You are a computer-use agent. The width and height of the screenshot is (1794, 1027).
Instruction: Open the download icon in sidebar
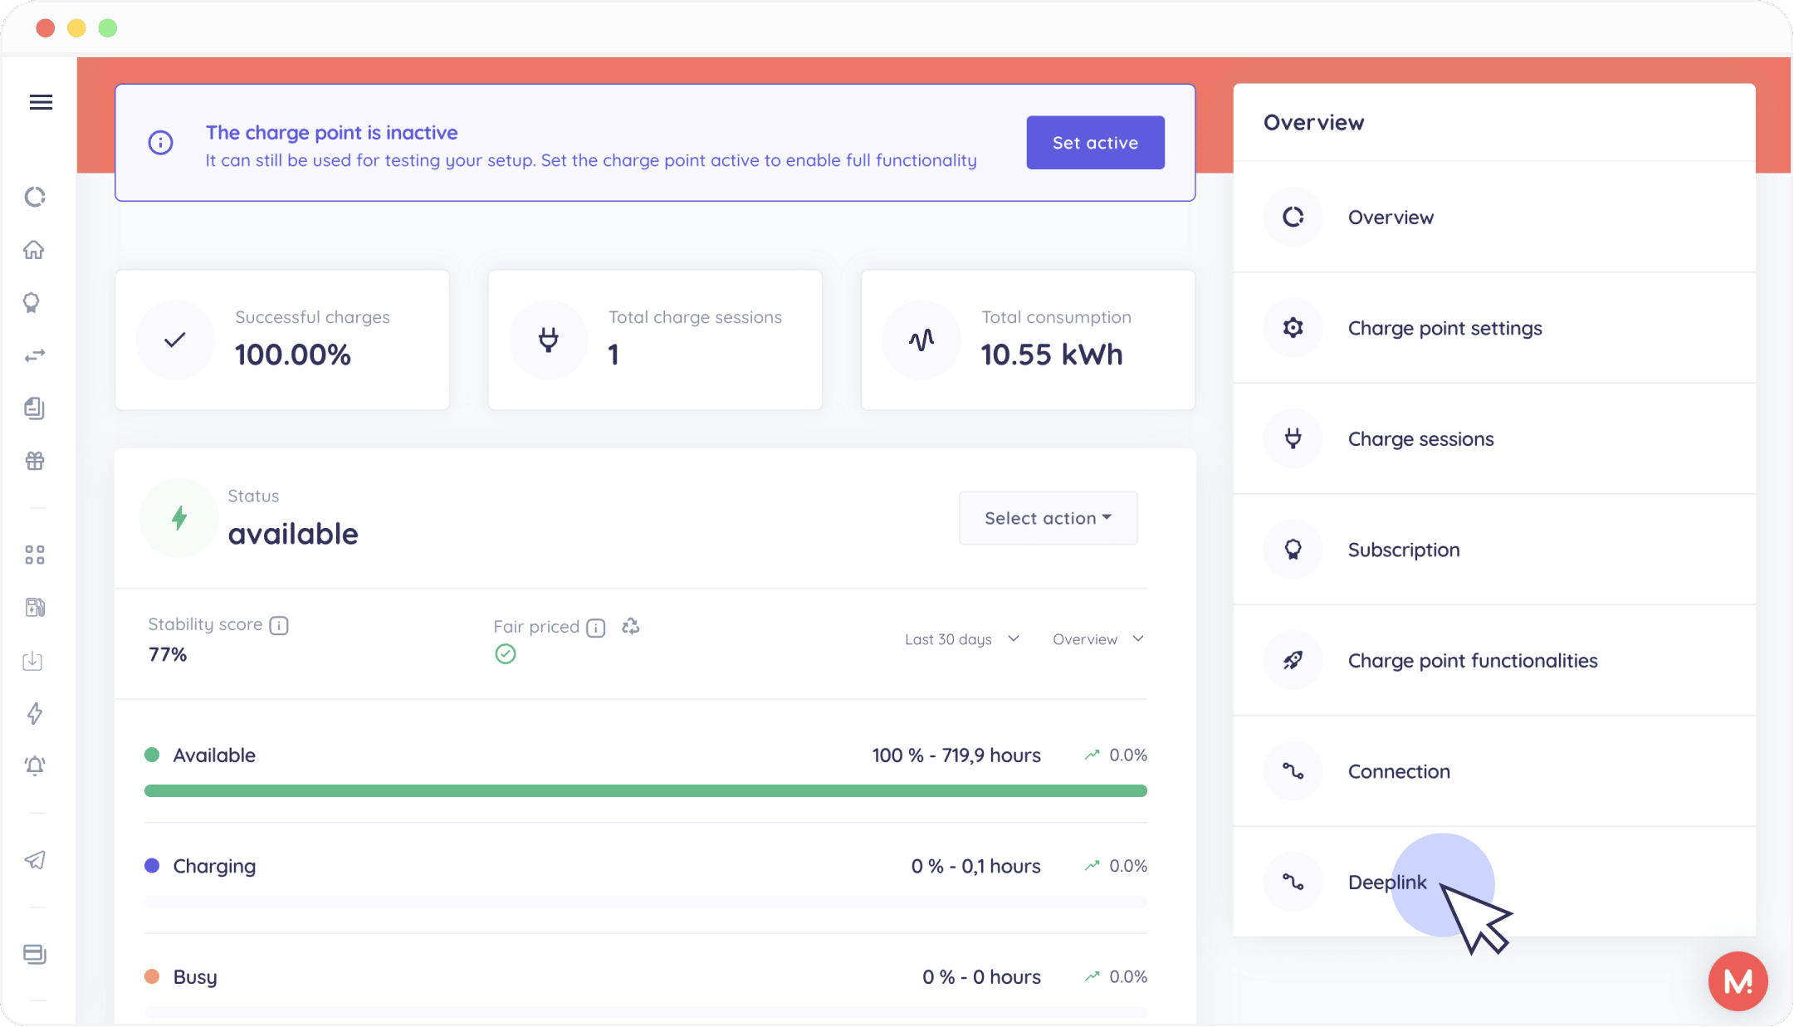click(33, 661)
